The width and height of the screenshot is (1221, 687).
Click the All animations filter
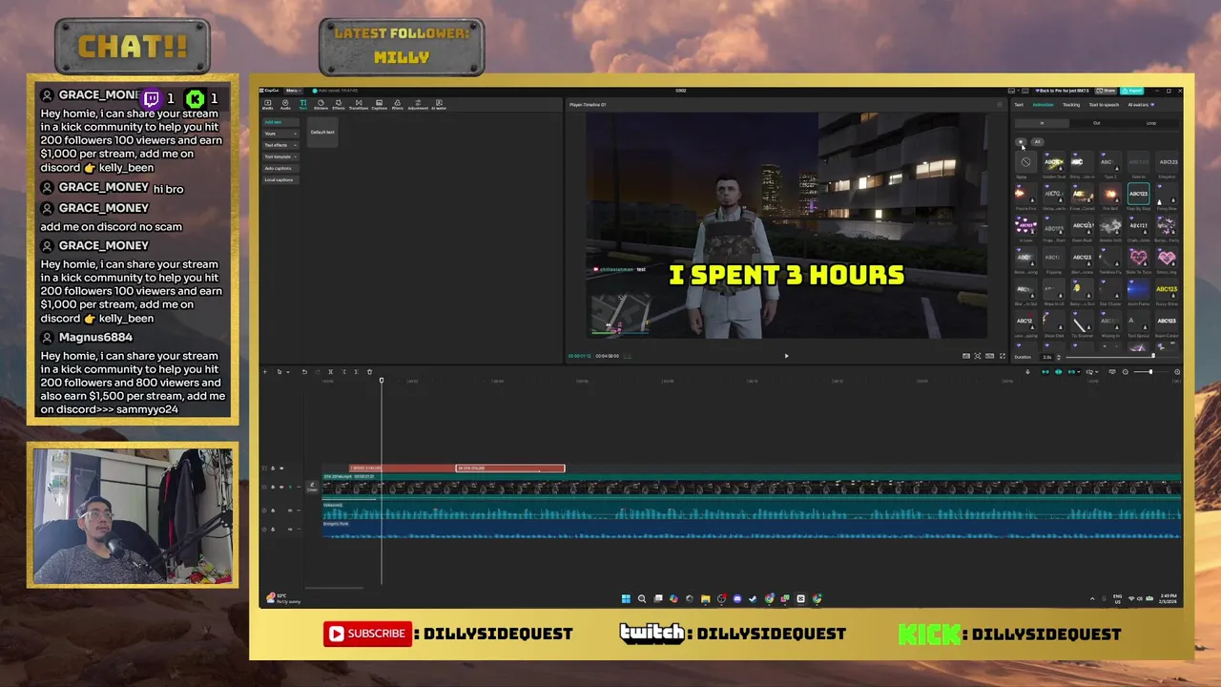(x=1038, y=142)
